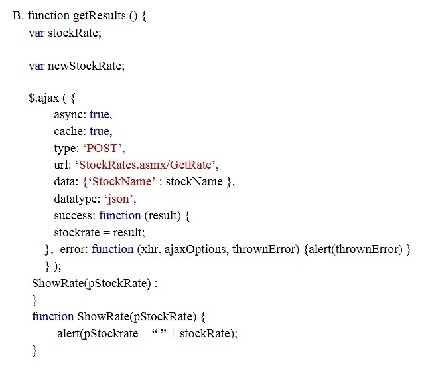The image size is (422, 368).
Task: Click the 'POST' type string
Action: (104, 148)
